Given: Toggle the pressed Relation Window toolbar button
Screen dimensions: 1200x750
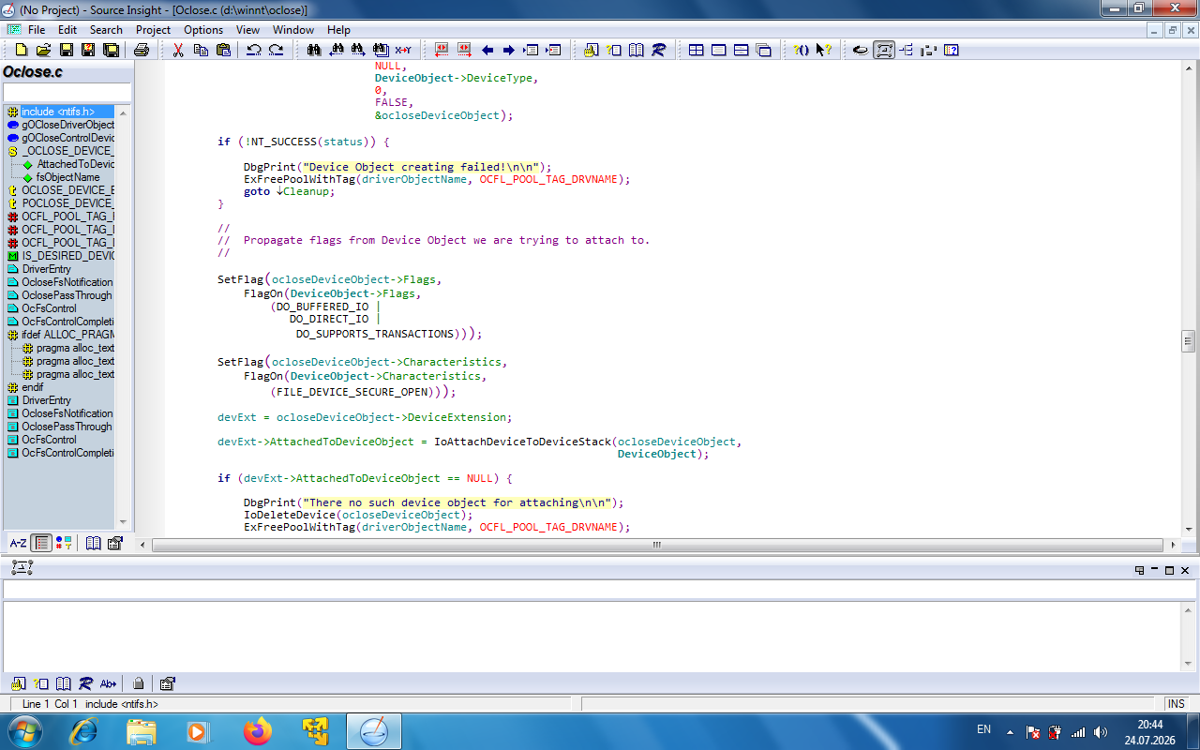Looking at the screenshot, I should [884, 50].
